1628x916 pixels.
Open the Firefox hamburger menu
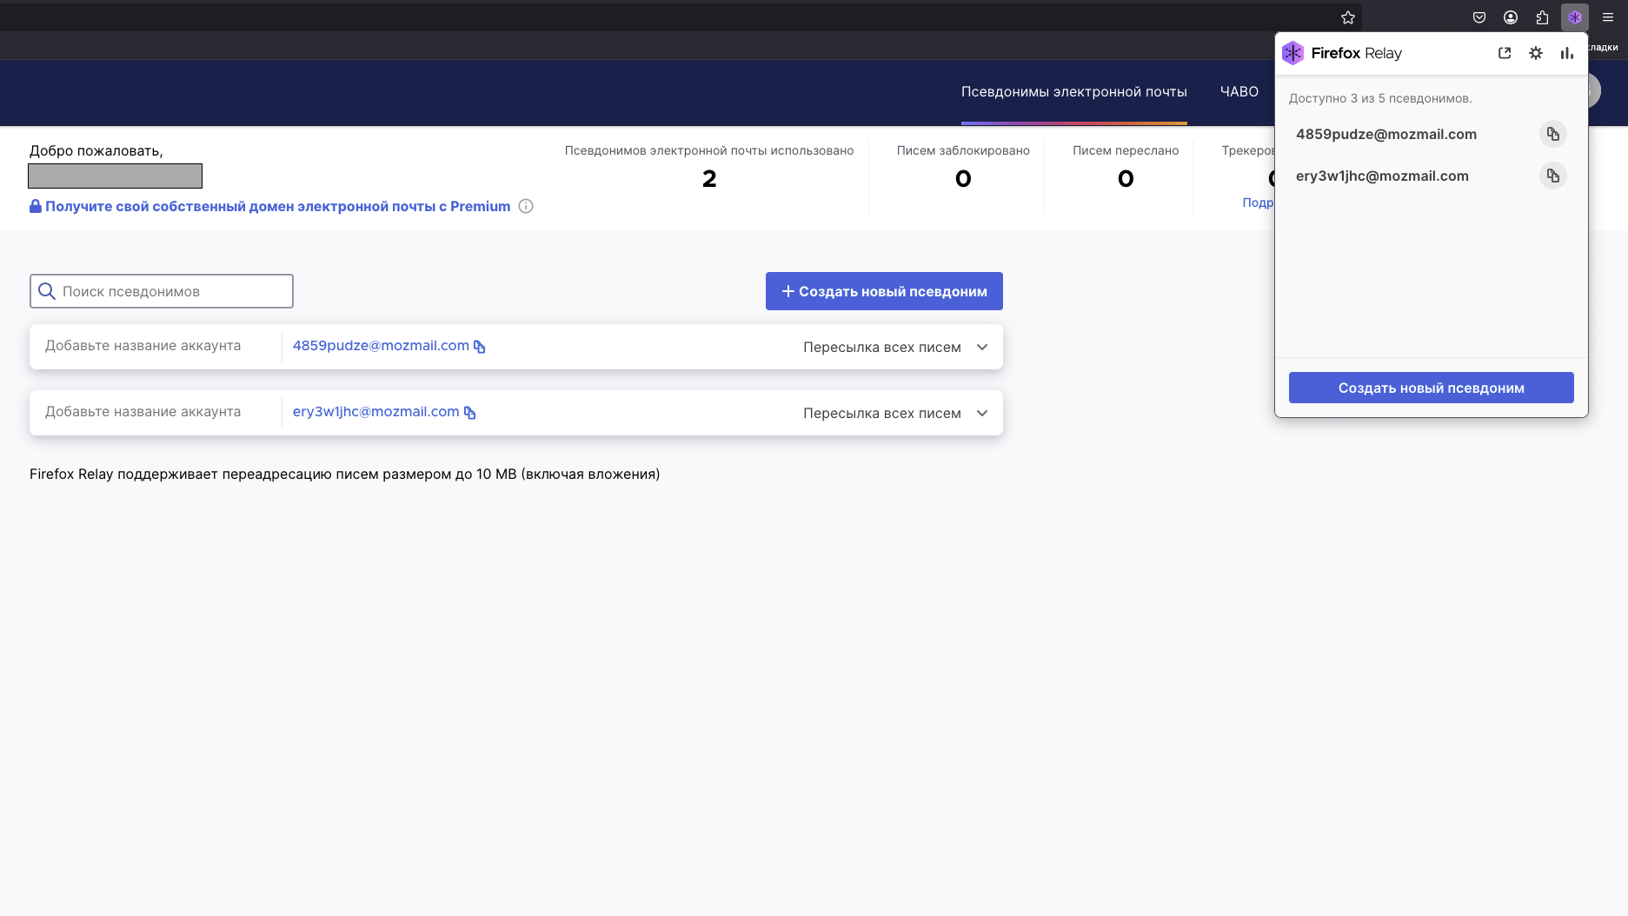point(1608,17)
